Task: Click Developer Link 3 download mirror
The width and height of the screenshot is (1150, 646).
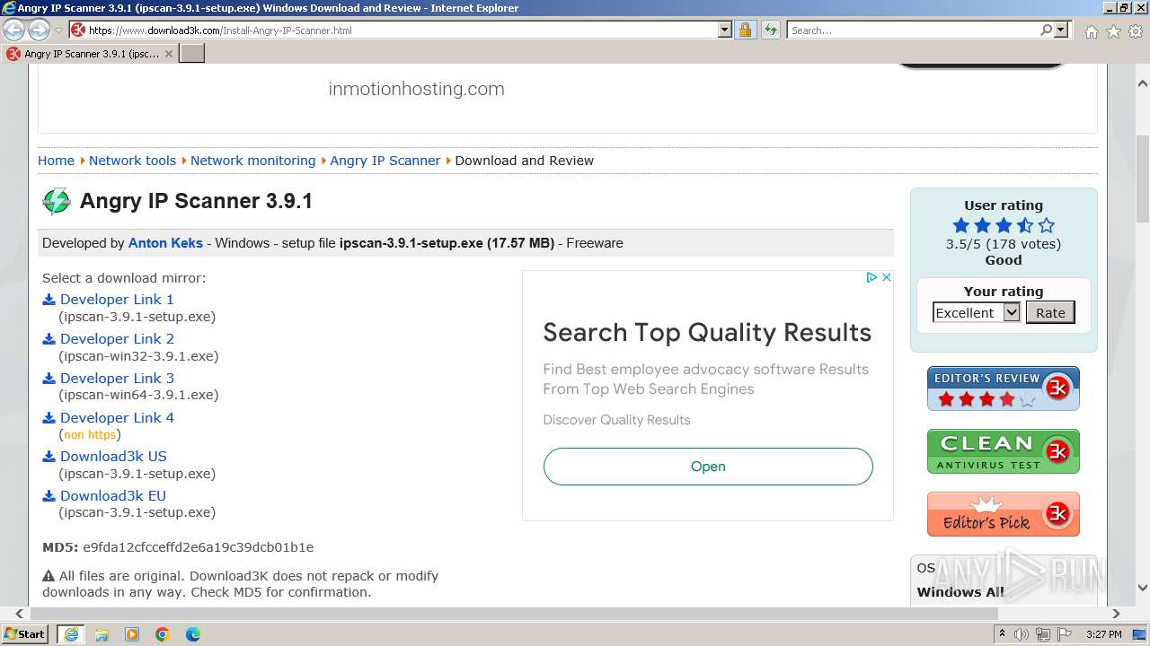Action: (x=117, y=379)
